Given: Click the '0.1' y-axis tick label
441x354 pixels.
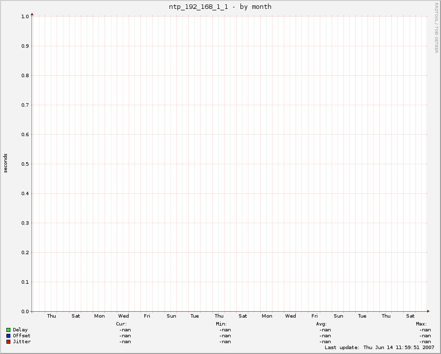Looking at the screenshot, I should coord(25,282).
